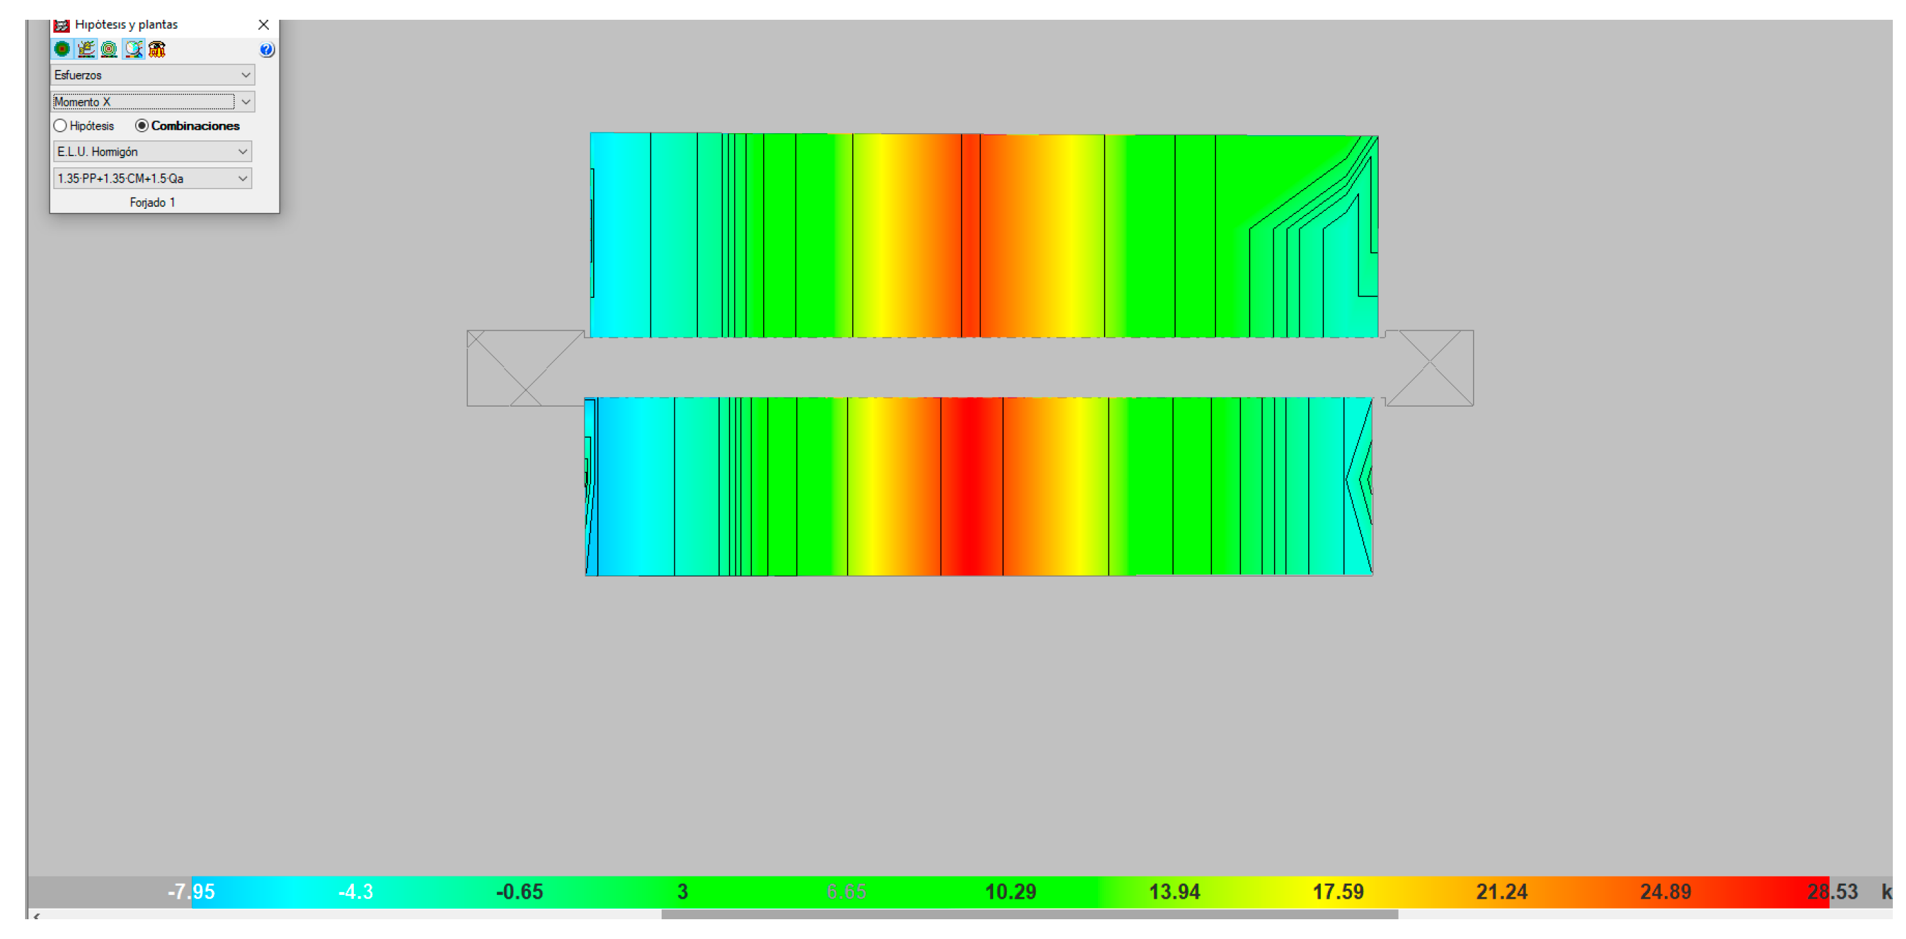Image resolution: width=1906 pixels, height=939 pixels.
Task: Open the E.L.U. Hormigón dropdown
Action: pyautogui.click(x=152, y=152)
